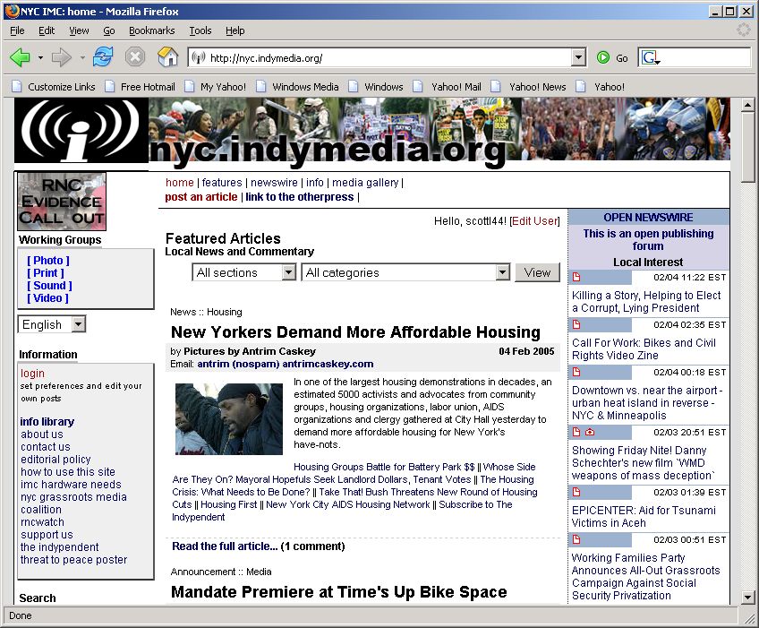Open the editorial policy link
The image size is (759, 628).
click(55, 459)
